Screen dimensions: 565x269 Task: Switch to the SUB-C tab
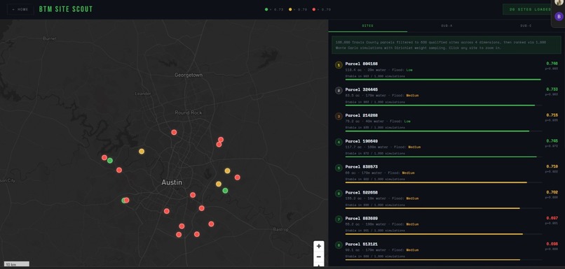(x=525, y=26)
